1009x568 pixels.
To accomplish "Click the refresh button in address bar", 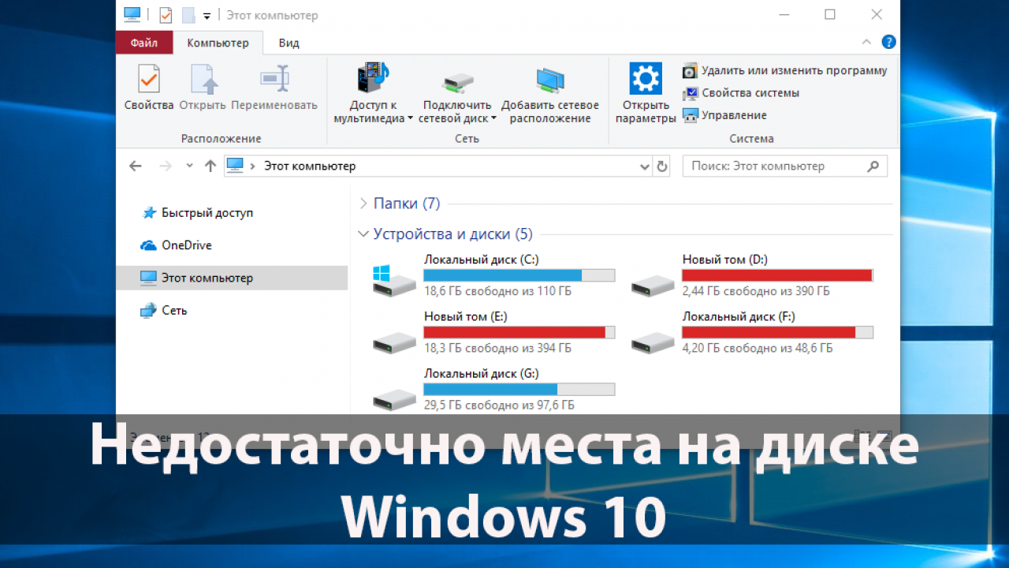I will click(x=662, y=166).
